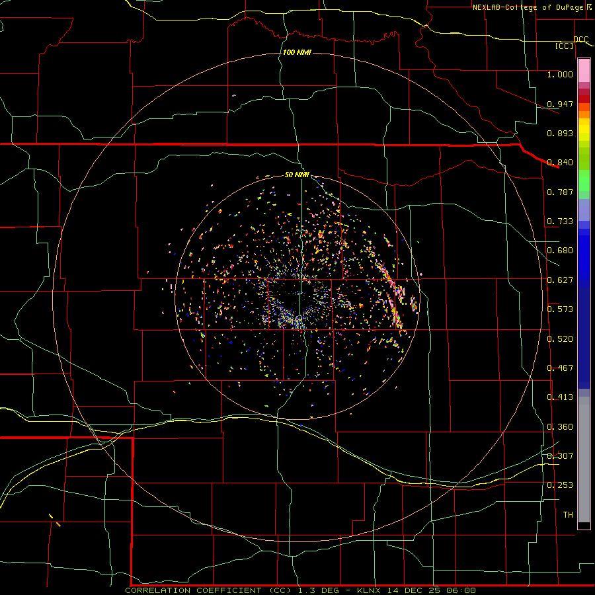Click the 'KLNX' radar site identifier
Image resolution: width=595 pixels, height=595 pixels.
(368, 590)
